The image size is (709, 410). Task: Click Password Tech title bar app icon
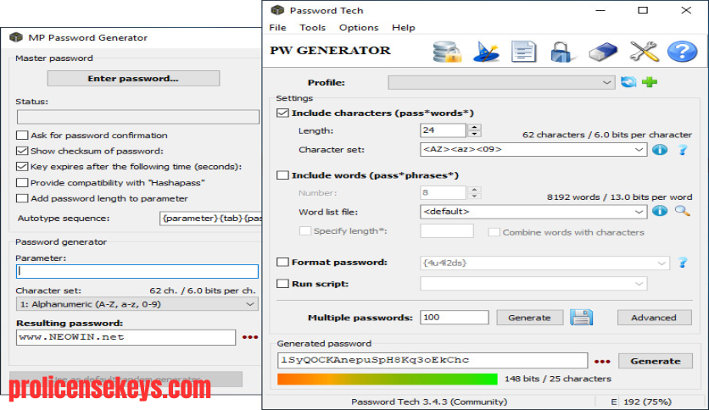277,10
